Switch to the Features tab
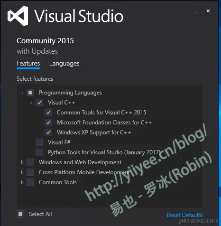The image size is (221, 226). (28, 64)
